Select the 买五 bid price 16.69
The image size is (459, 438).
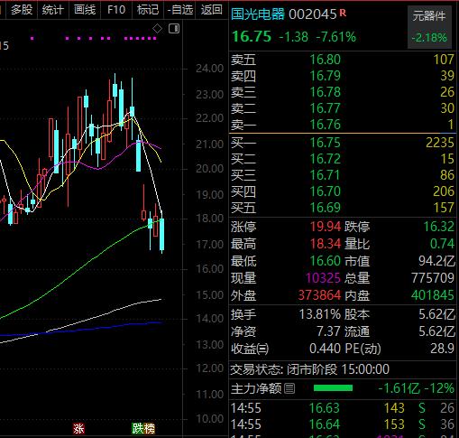pyautogui.click(x=326, y=208)
